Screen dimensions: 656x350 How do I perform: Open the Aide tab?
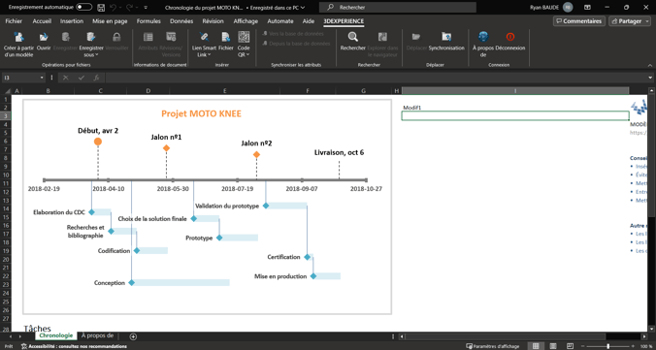pos(309,21)
